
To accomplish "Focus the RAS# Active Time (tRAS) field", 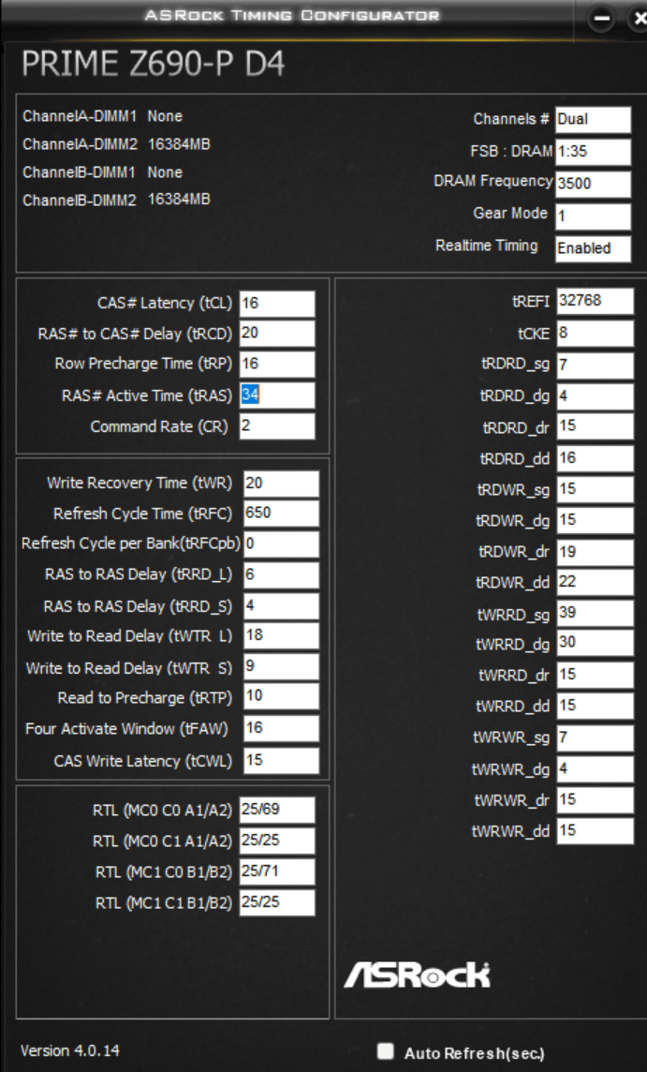I will (x=277, y=395).
